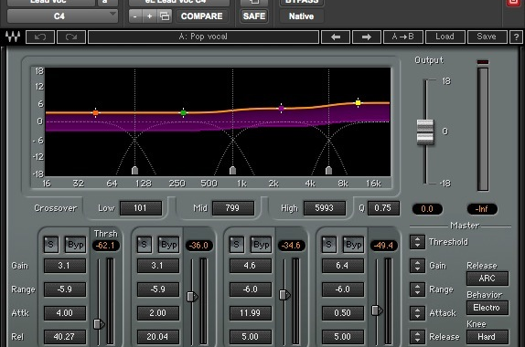Select the yellow high band marker
525x347 pixels.
(x=359, y=102)
